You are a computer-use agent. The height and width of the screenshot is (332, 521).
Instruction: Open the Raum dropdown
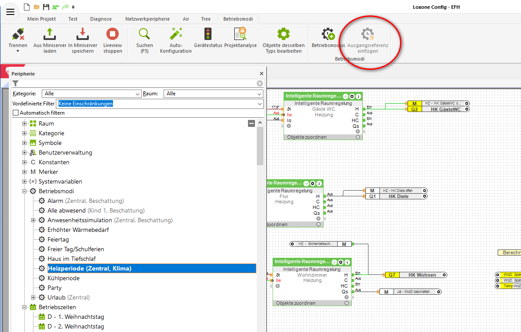(213, 94)
